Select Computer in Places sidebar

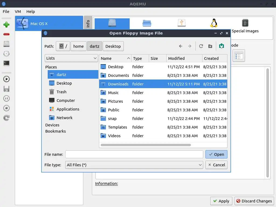73,100
